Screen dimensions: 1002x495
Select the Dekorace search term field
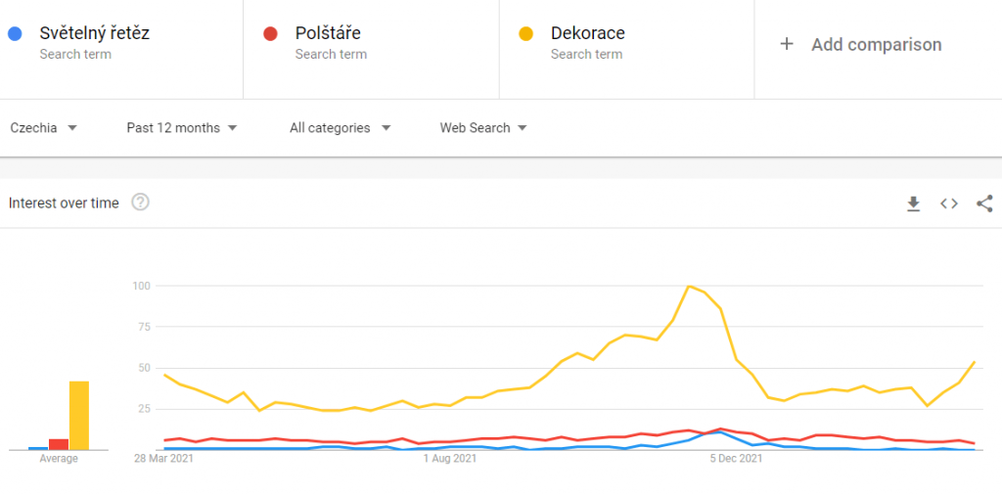(587, 33)
